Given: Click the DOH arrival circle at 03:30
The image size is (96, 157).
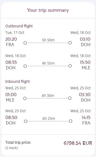Looking at the screenshot, I should (x=70, y=98).
